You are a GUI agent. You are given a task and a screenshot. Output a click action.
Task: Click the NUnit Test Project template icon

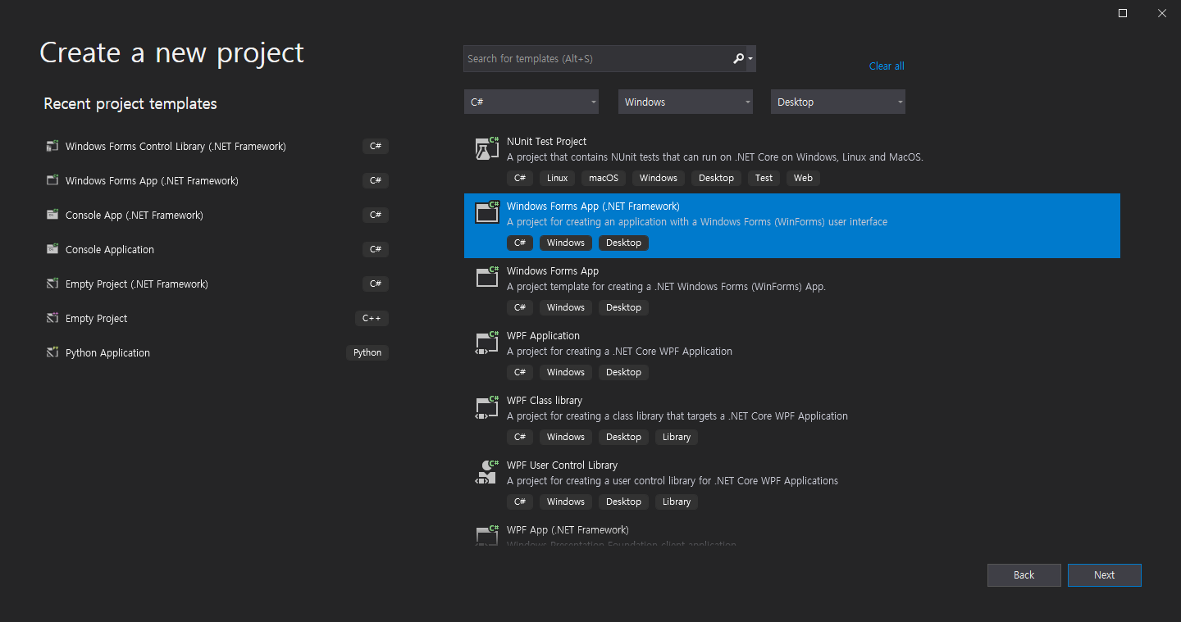coord(488,148)
